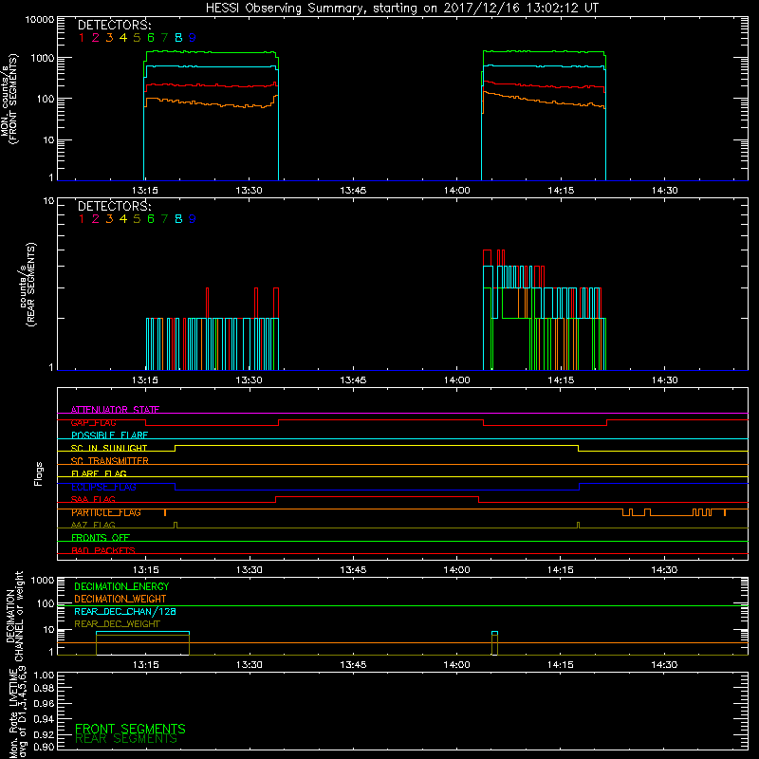Click the ATTENUATOR_STATE flag label

115,410
